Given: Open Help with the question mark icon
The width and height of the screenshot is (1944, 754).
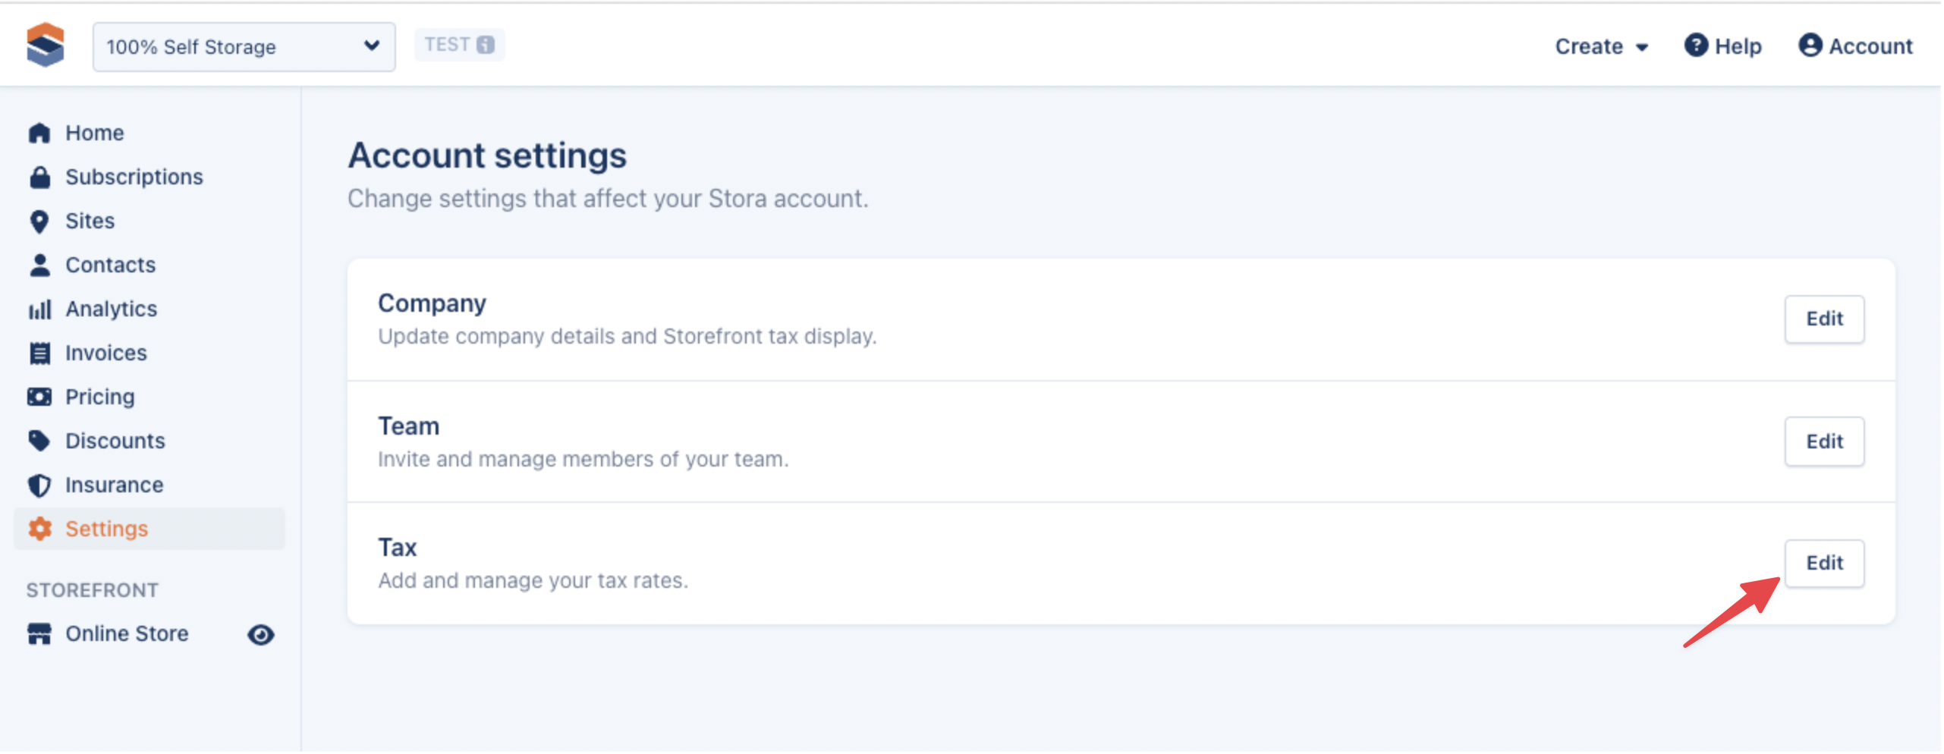Looking at the screenshot, I should coord(1722,47).
